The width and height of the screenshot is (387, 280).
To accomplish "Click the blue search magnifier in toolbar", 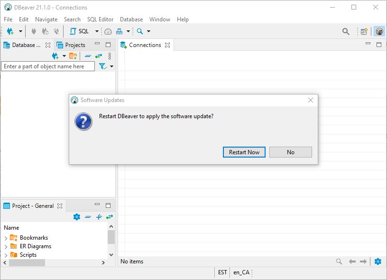I will 140,31.
